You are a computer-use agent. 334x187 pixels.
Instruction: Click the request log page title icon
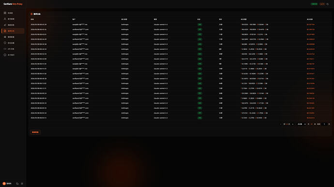[x=31, y=14]
